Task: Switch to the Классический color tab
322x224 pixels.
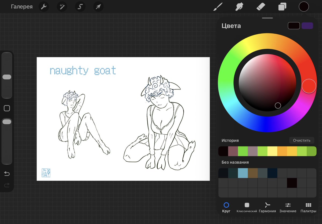Action: tap(247, 207)
